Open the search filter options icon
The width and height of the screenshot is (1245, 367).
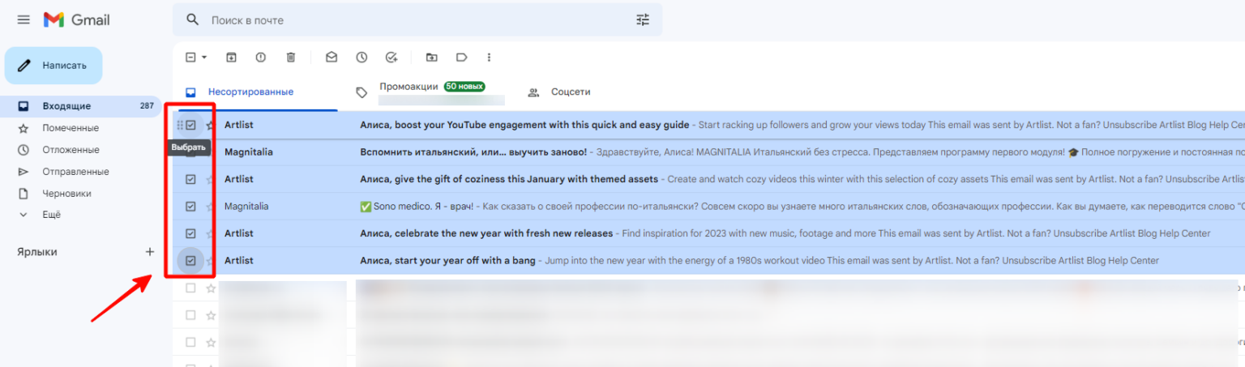[643, 19]
